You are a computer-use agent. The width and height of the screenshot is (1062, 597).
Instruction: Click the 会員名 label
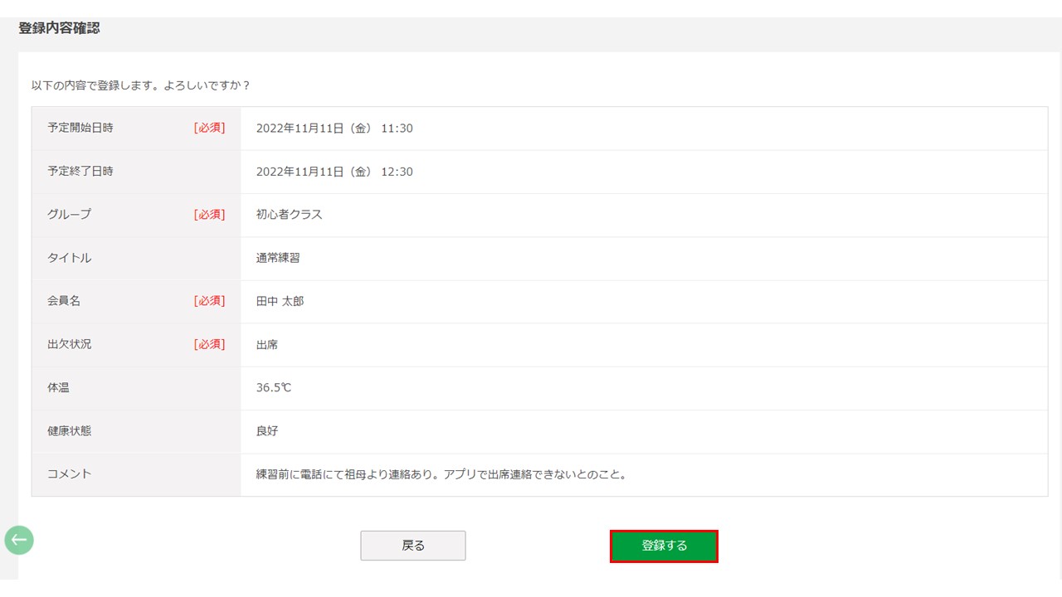coord(64,301)
